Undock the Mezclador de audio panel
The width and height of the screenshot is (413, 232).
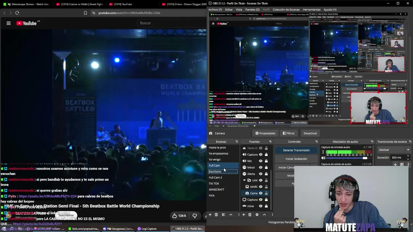(x=372, y=142)
